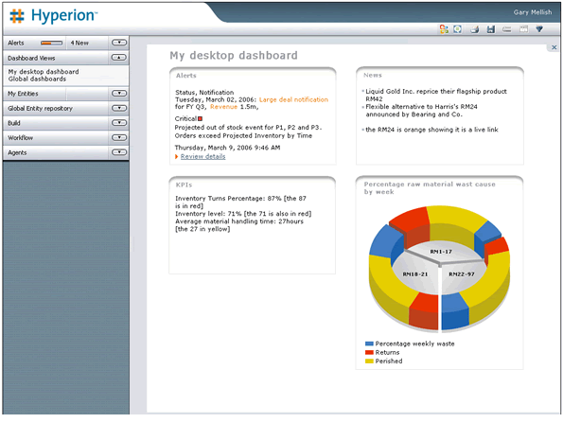Click the Agents sidebar label
Image resolution: width=563 pixels, height=423 pixels.
click(17, 152)
